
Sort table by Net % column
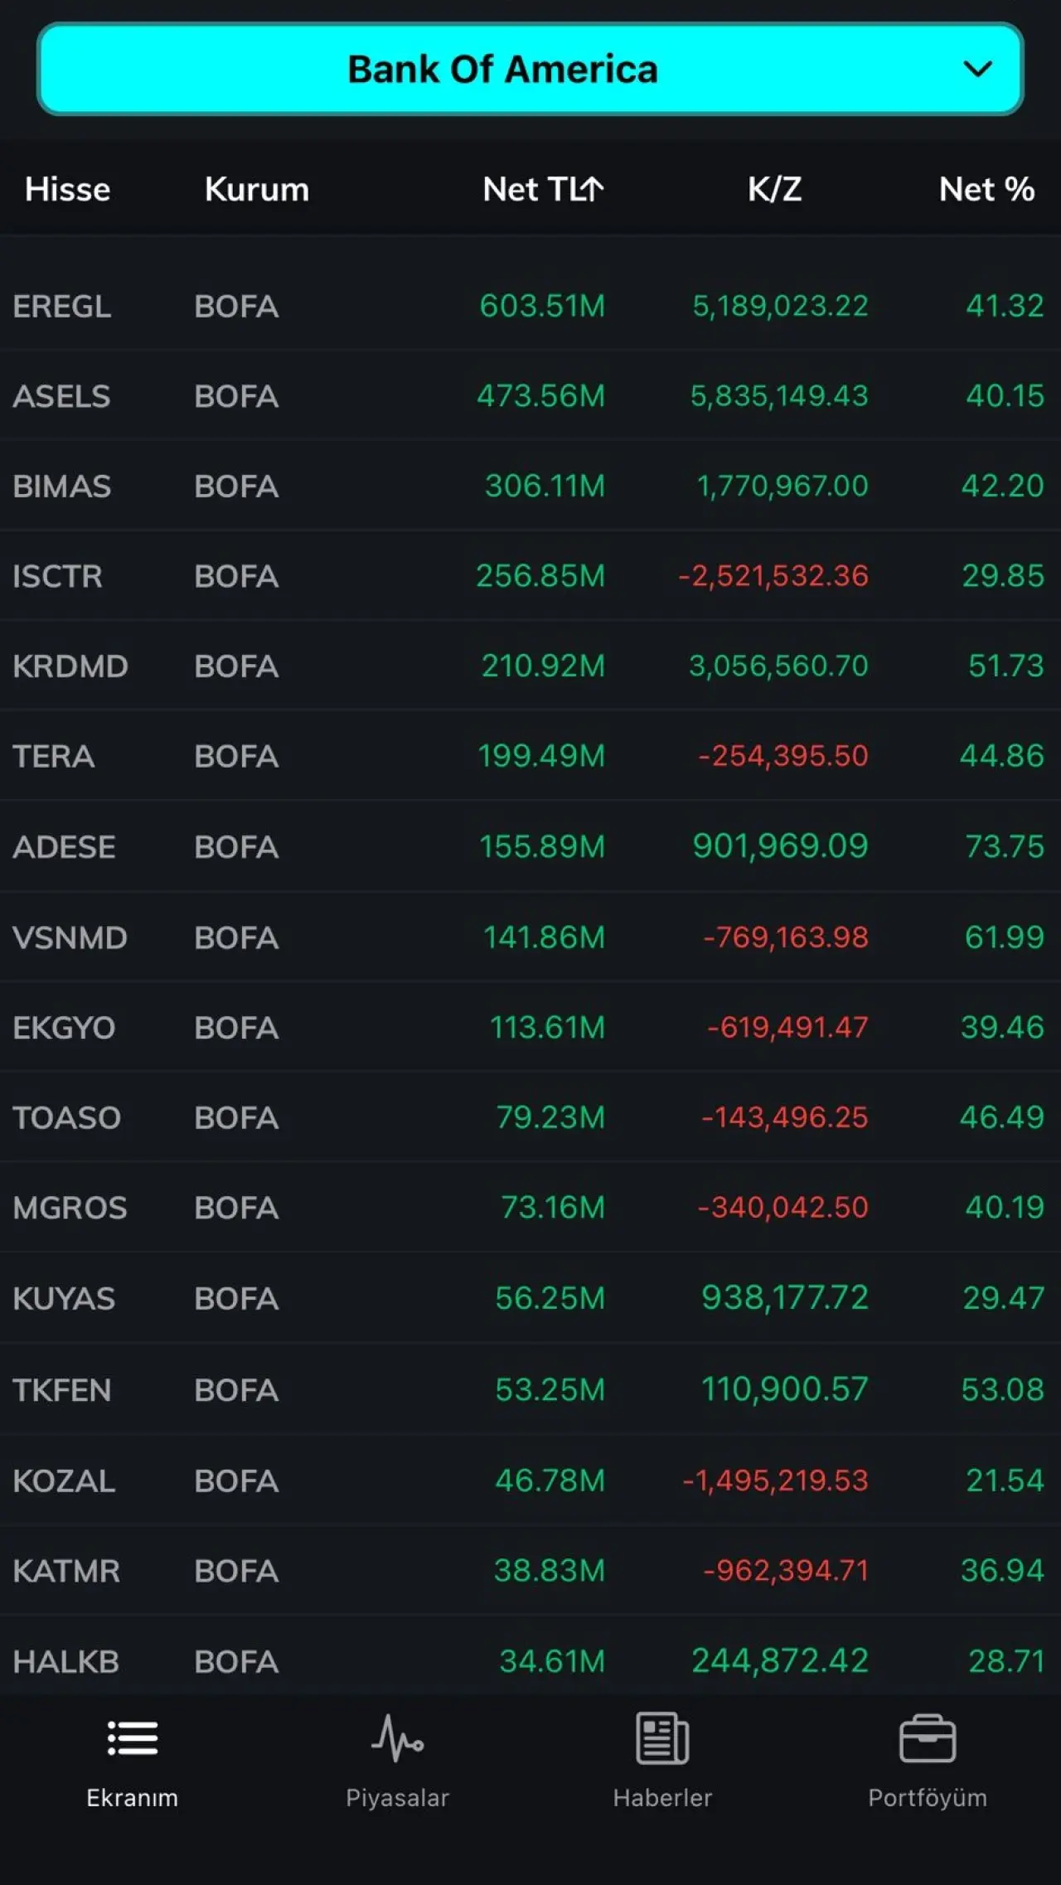[x=986, y=189]
